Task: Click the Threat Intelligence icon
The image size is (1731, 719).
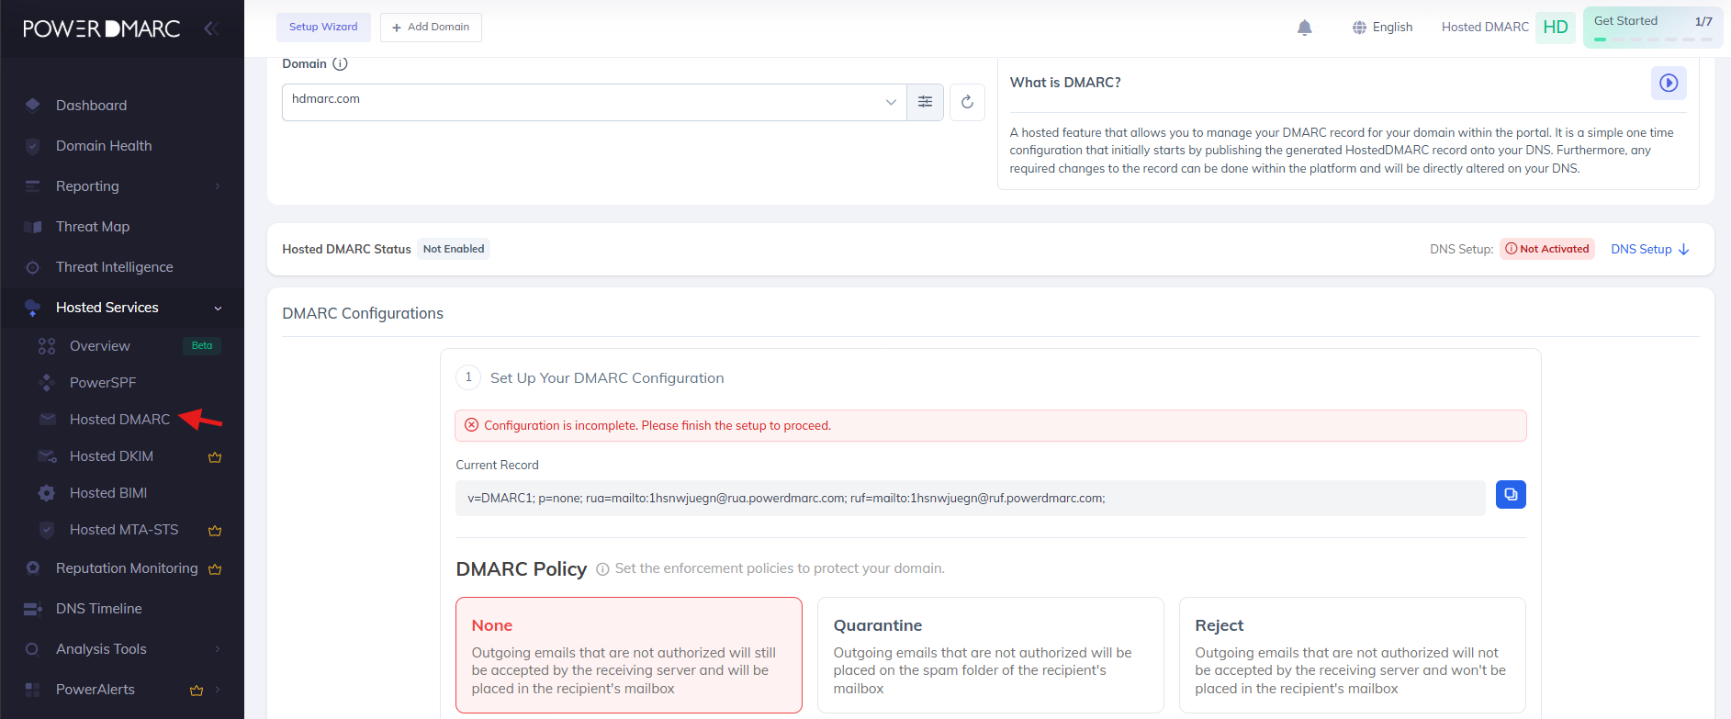Action: click(x=33, y=267)
